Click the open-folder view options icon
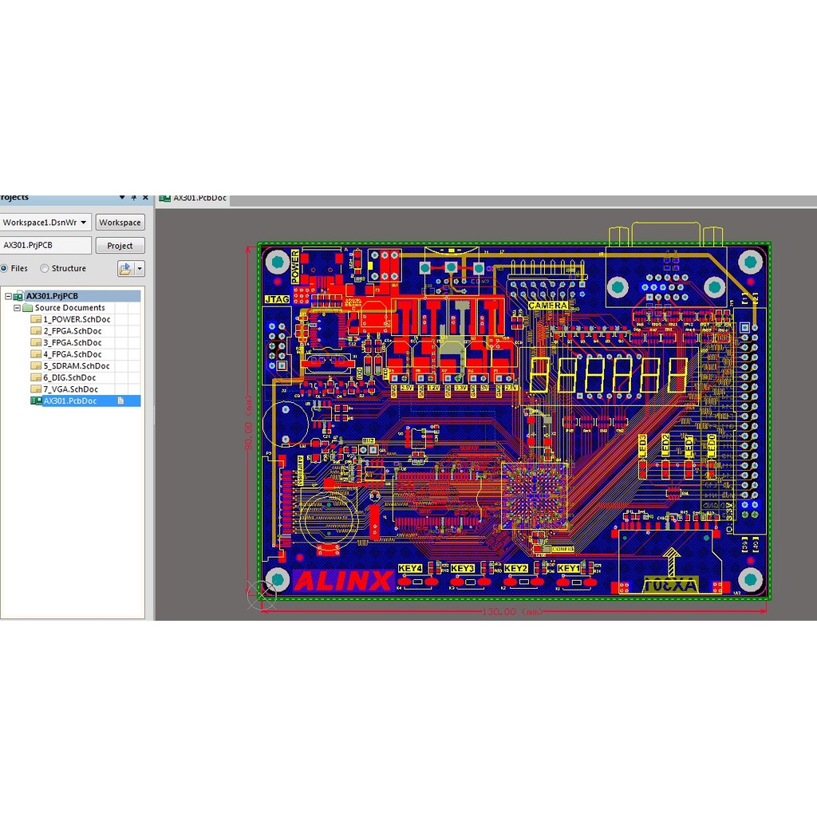Image resolution: width=817 pixels, height=817 pixels. click(125, 269)
